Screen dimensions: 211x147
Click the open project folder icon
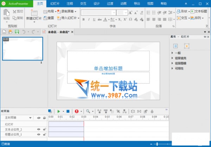click(x=10, y=32)
